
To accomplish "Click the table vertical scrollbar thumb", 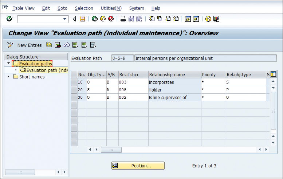I will click(x=274, y=111).
